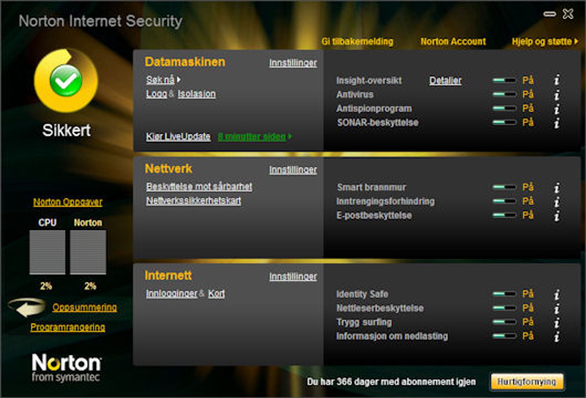Open Datamaskinen Innstillinger

click(293, 63)
